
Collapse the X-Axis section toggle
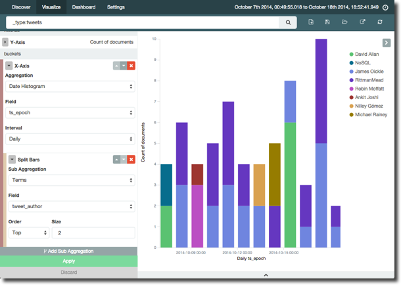[x=9, y=66]
